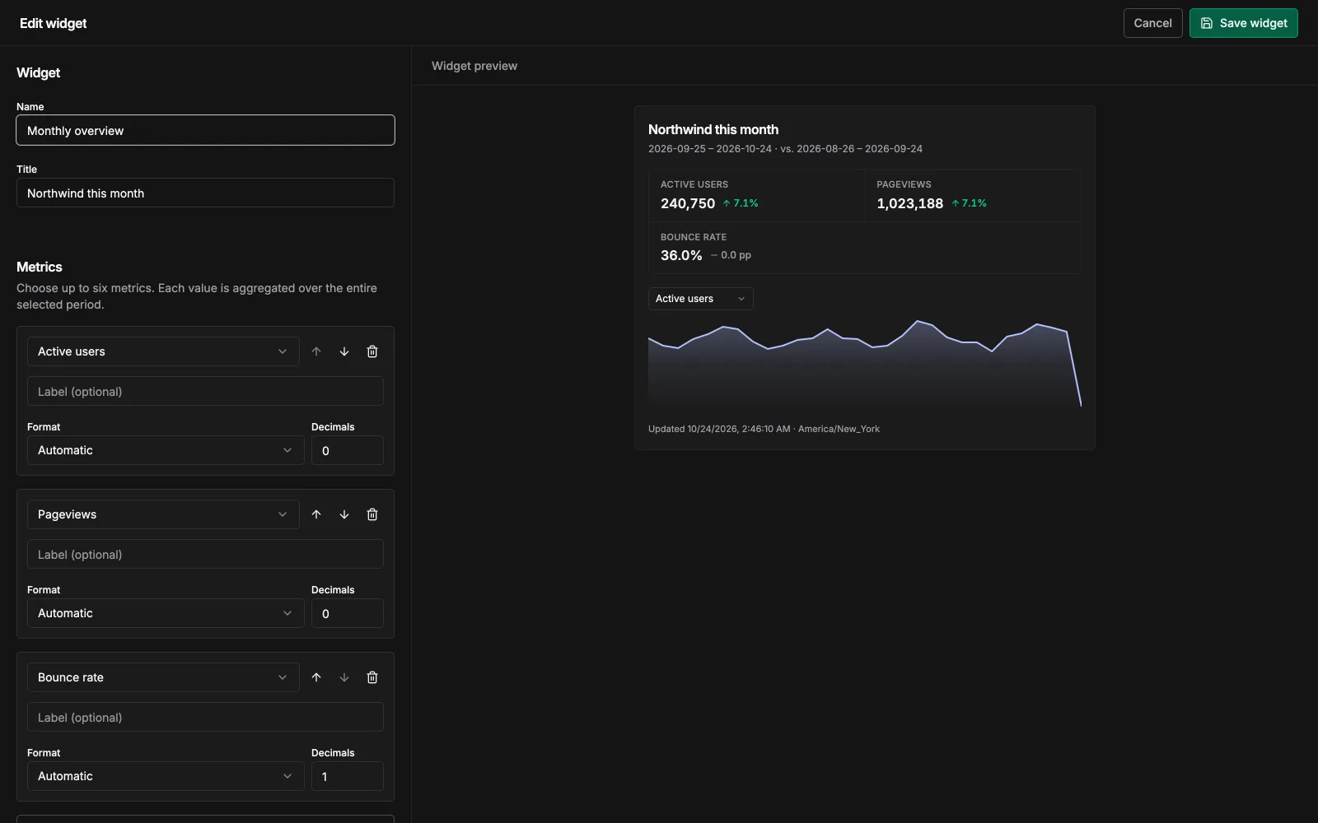Click Save widget button
Viewport: 1318px width, 823px height.
[x=1243, y=23]
